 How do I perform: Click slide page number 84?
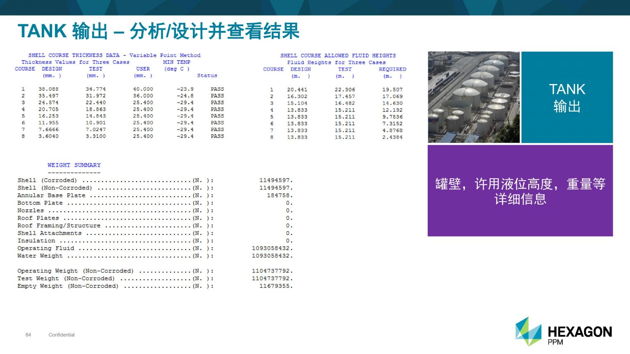point(28,335)
